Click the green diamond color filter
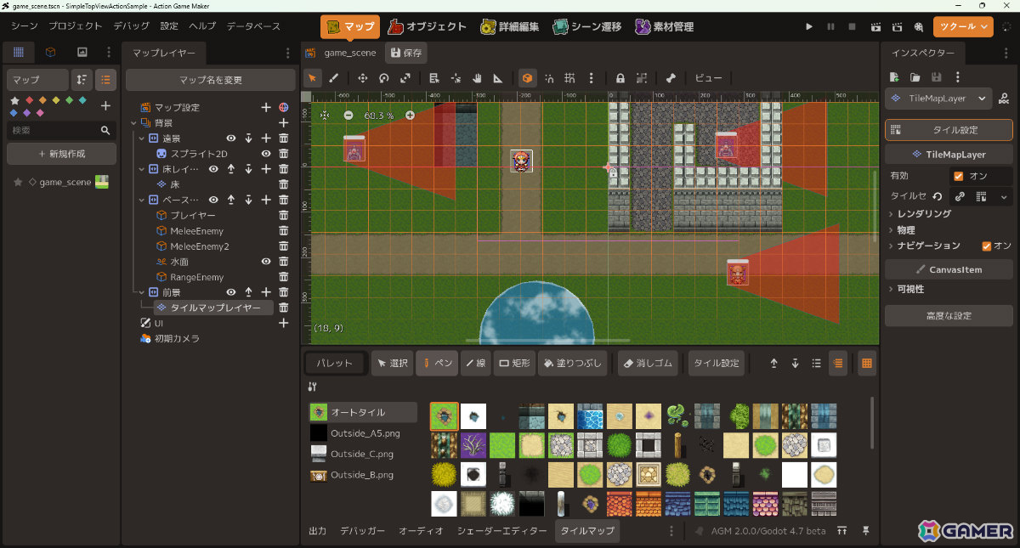1020x548 pixels. [69, 100]
